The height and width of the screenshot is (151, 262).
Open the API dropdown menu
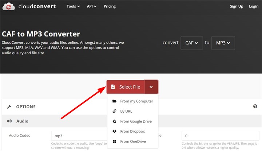pyautogui.click(x=92, y=6)
